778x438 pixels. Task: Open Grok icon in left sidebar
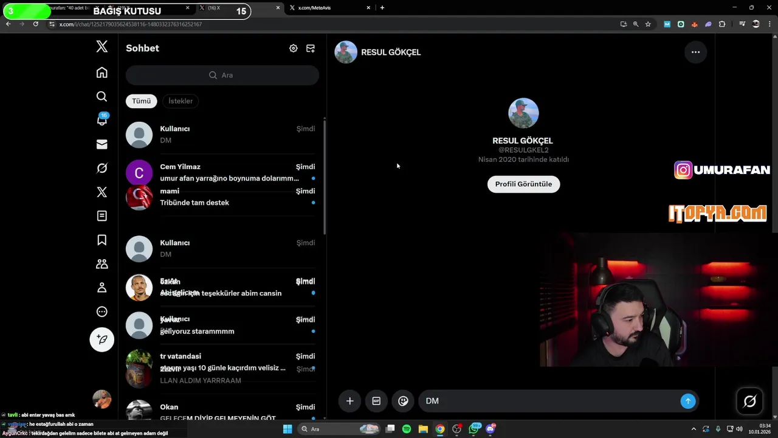pos(102,168)
